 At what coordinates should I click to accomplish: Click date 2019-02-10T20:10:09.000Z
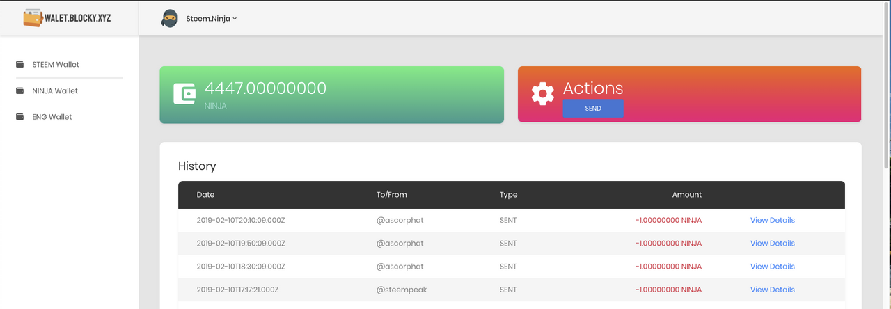[241, 220]
